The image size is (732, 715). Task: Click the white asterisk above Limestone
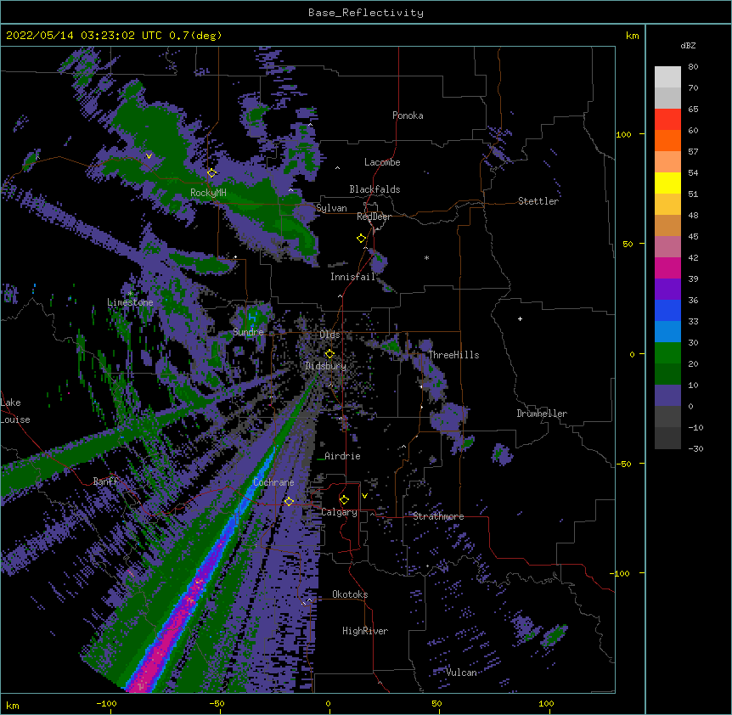pyautogui.click(x=130, y=294)
